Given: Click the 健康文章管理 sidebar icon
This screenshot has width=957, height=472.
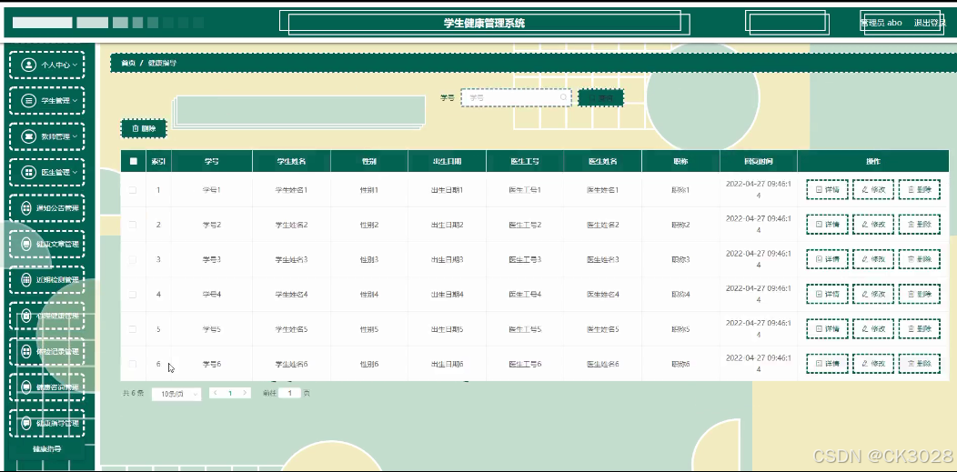Looking at the screenshot, I should (26, 244).
